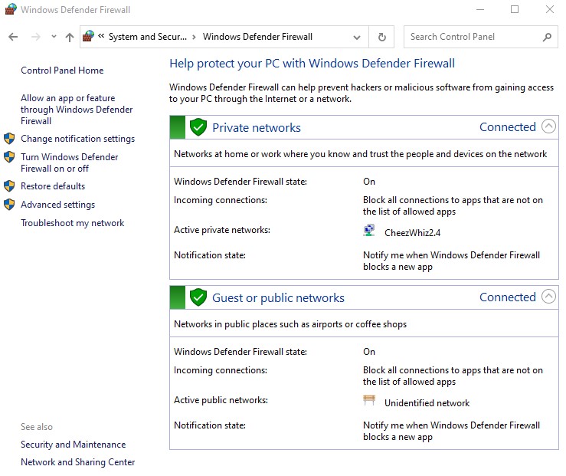Maximize the Windows Defender Firewall window
Viewport: 566px width, 476px height.
[515, 9]
